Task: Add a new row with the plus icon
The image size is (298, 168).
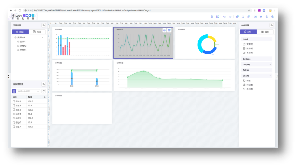Action: [x=45, y=97]
